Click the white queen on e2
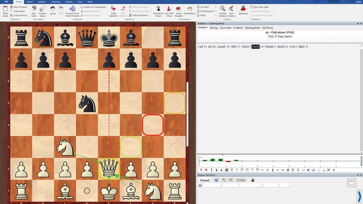Viewport: 363px width, 204px height. (x=109, y=169)
